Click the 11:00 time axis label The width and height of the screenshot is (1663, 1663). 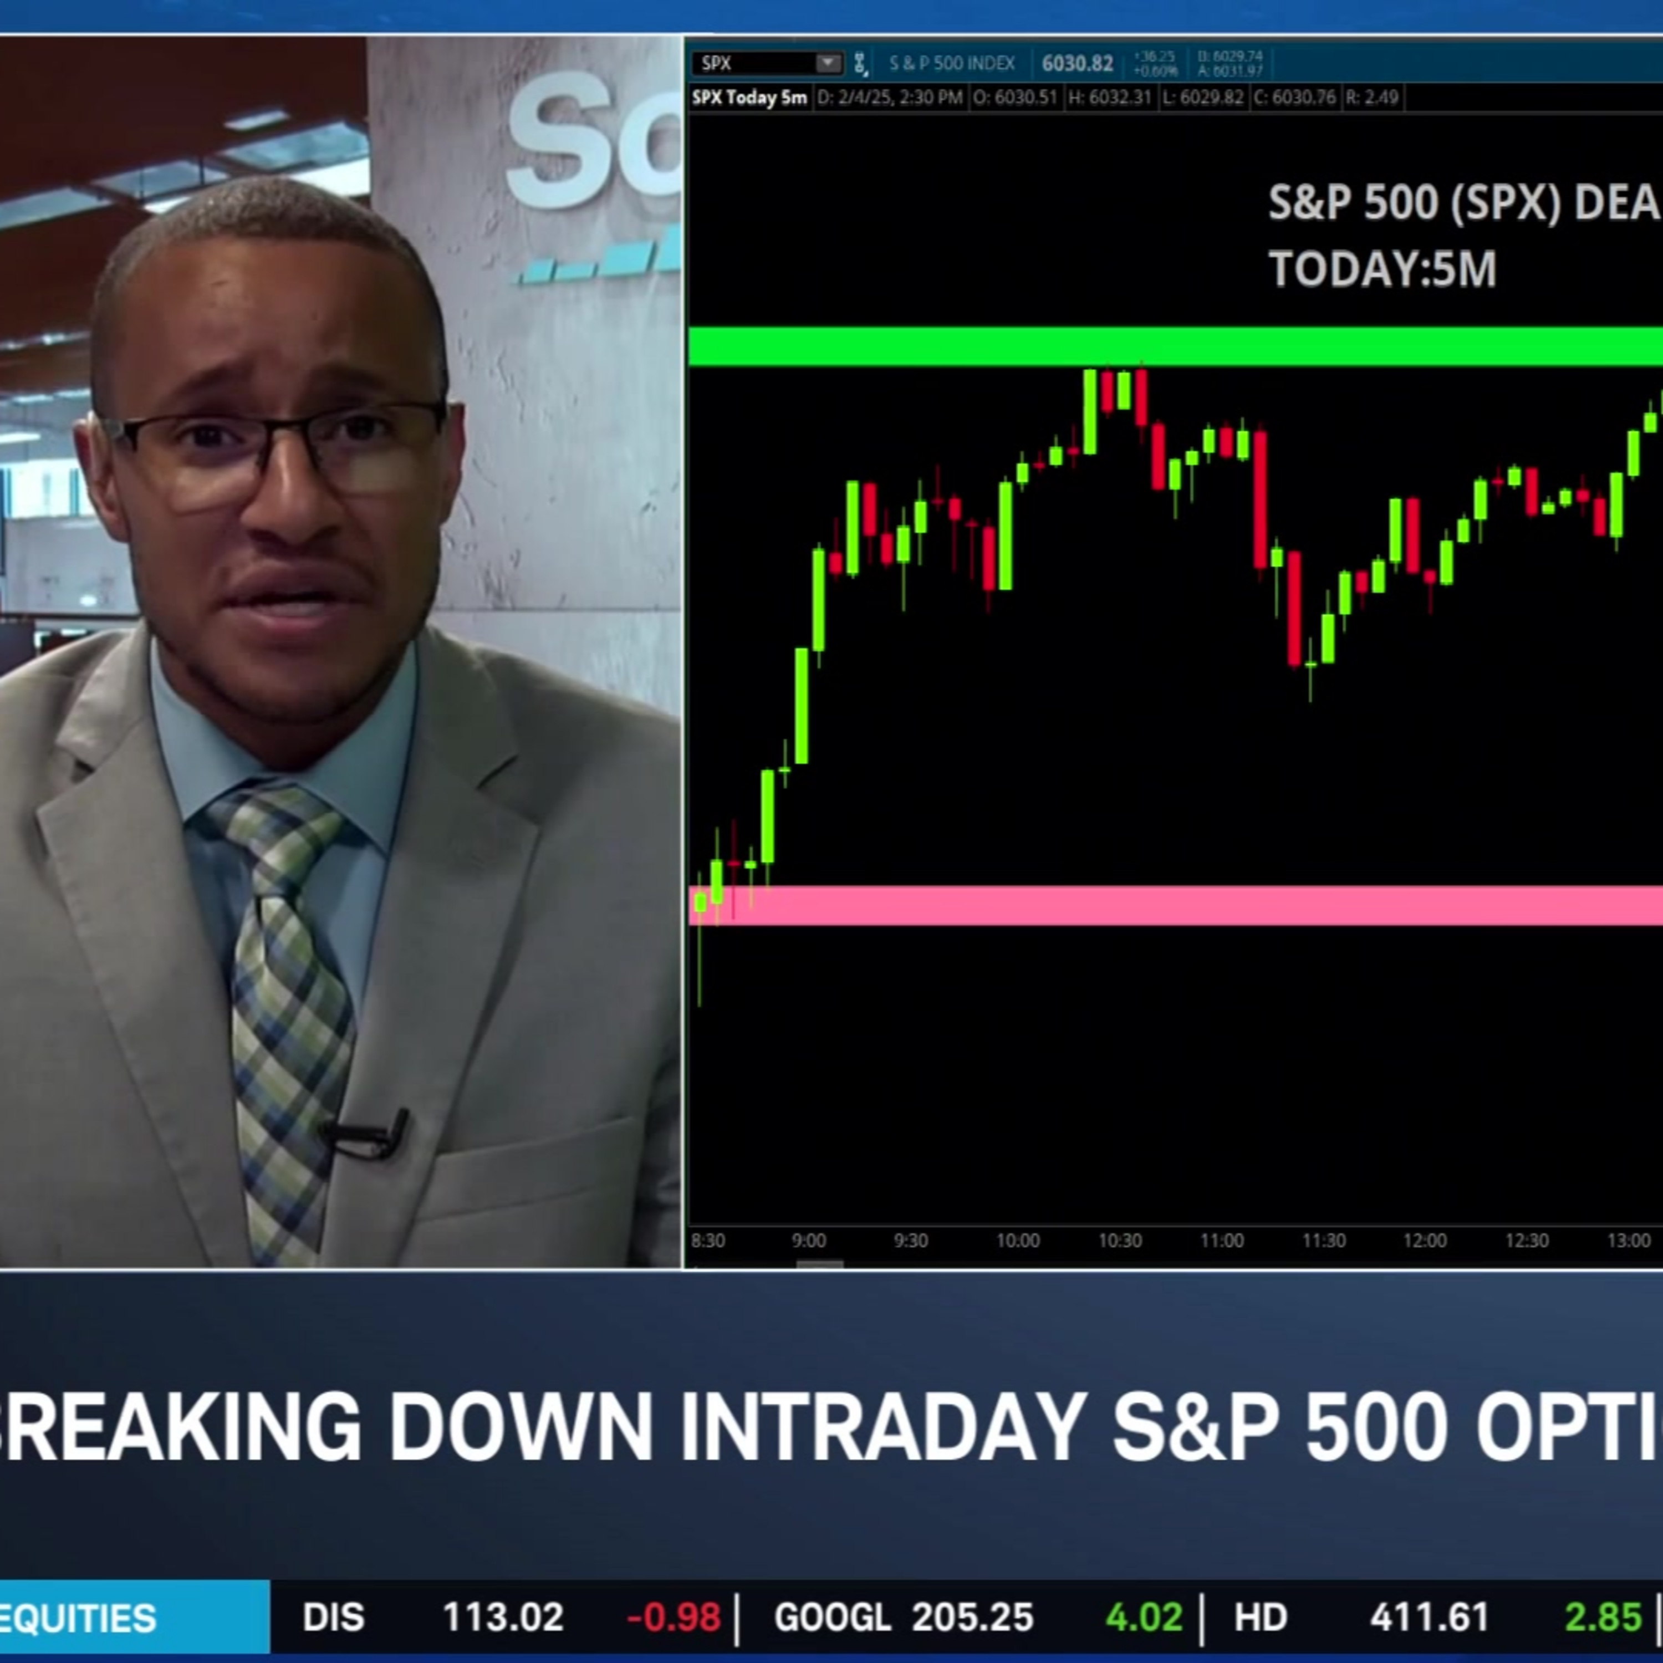click(x=1221, y=1241)
